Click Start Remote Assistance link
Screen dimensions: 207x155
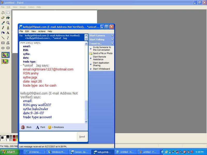[99, 58]
